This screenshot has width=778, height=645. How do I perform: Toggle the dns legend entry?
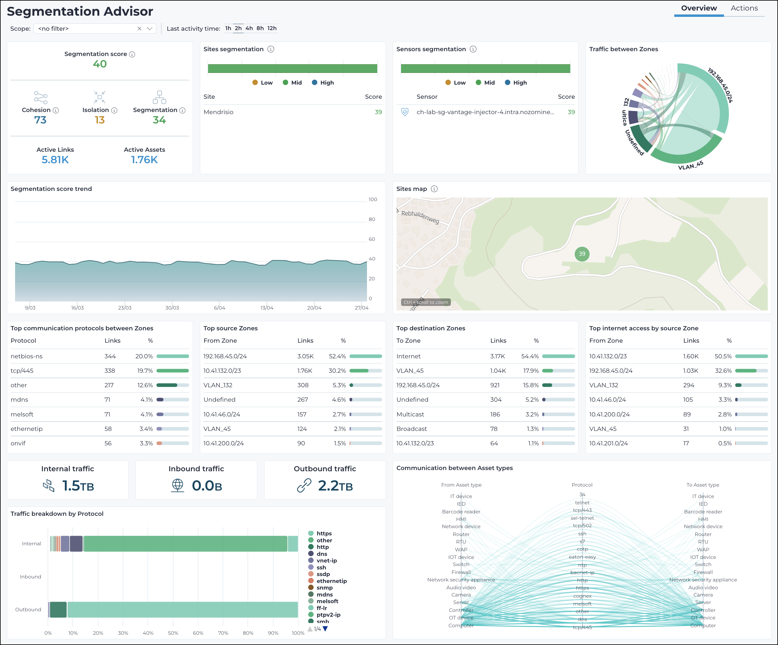[318, 553]
